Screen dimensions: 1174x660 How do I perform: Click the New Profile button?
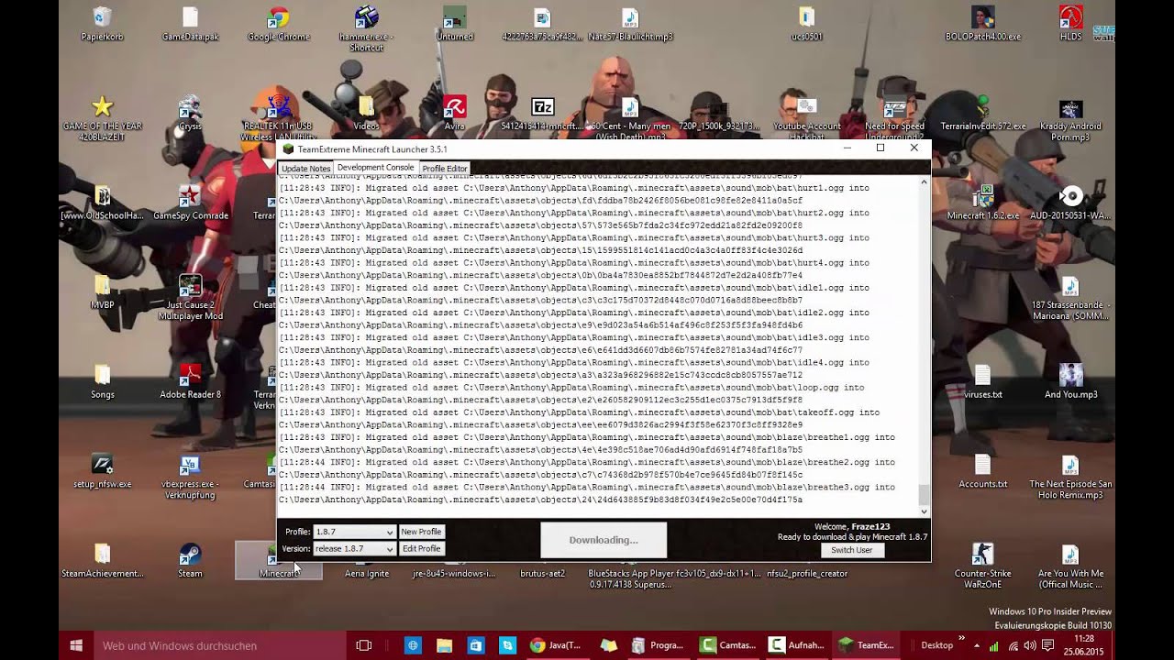pyautogui.click(x=421, y=532)
